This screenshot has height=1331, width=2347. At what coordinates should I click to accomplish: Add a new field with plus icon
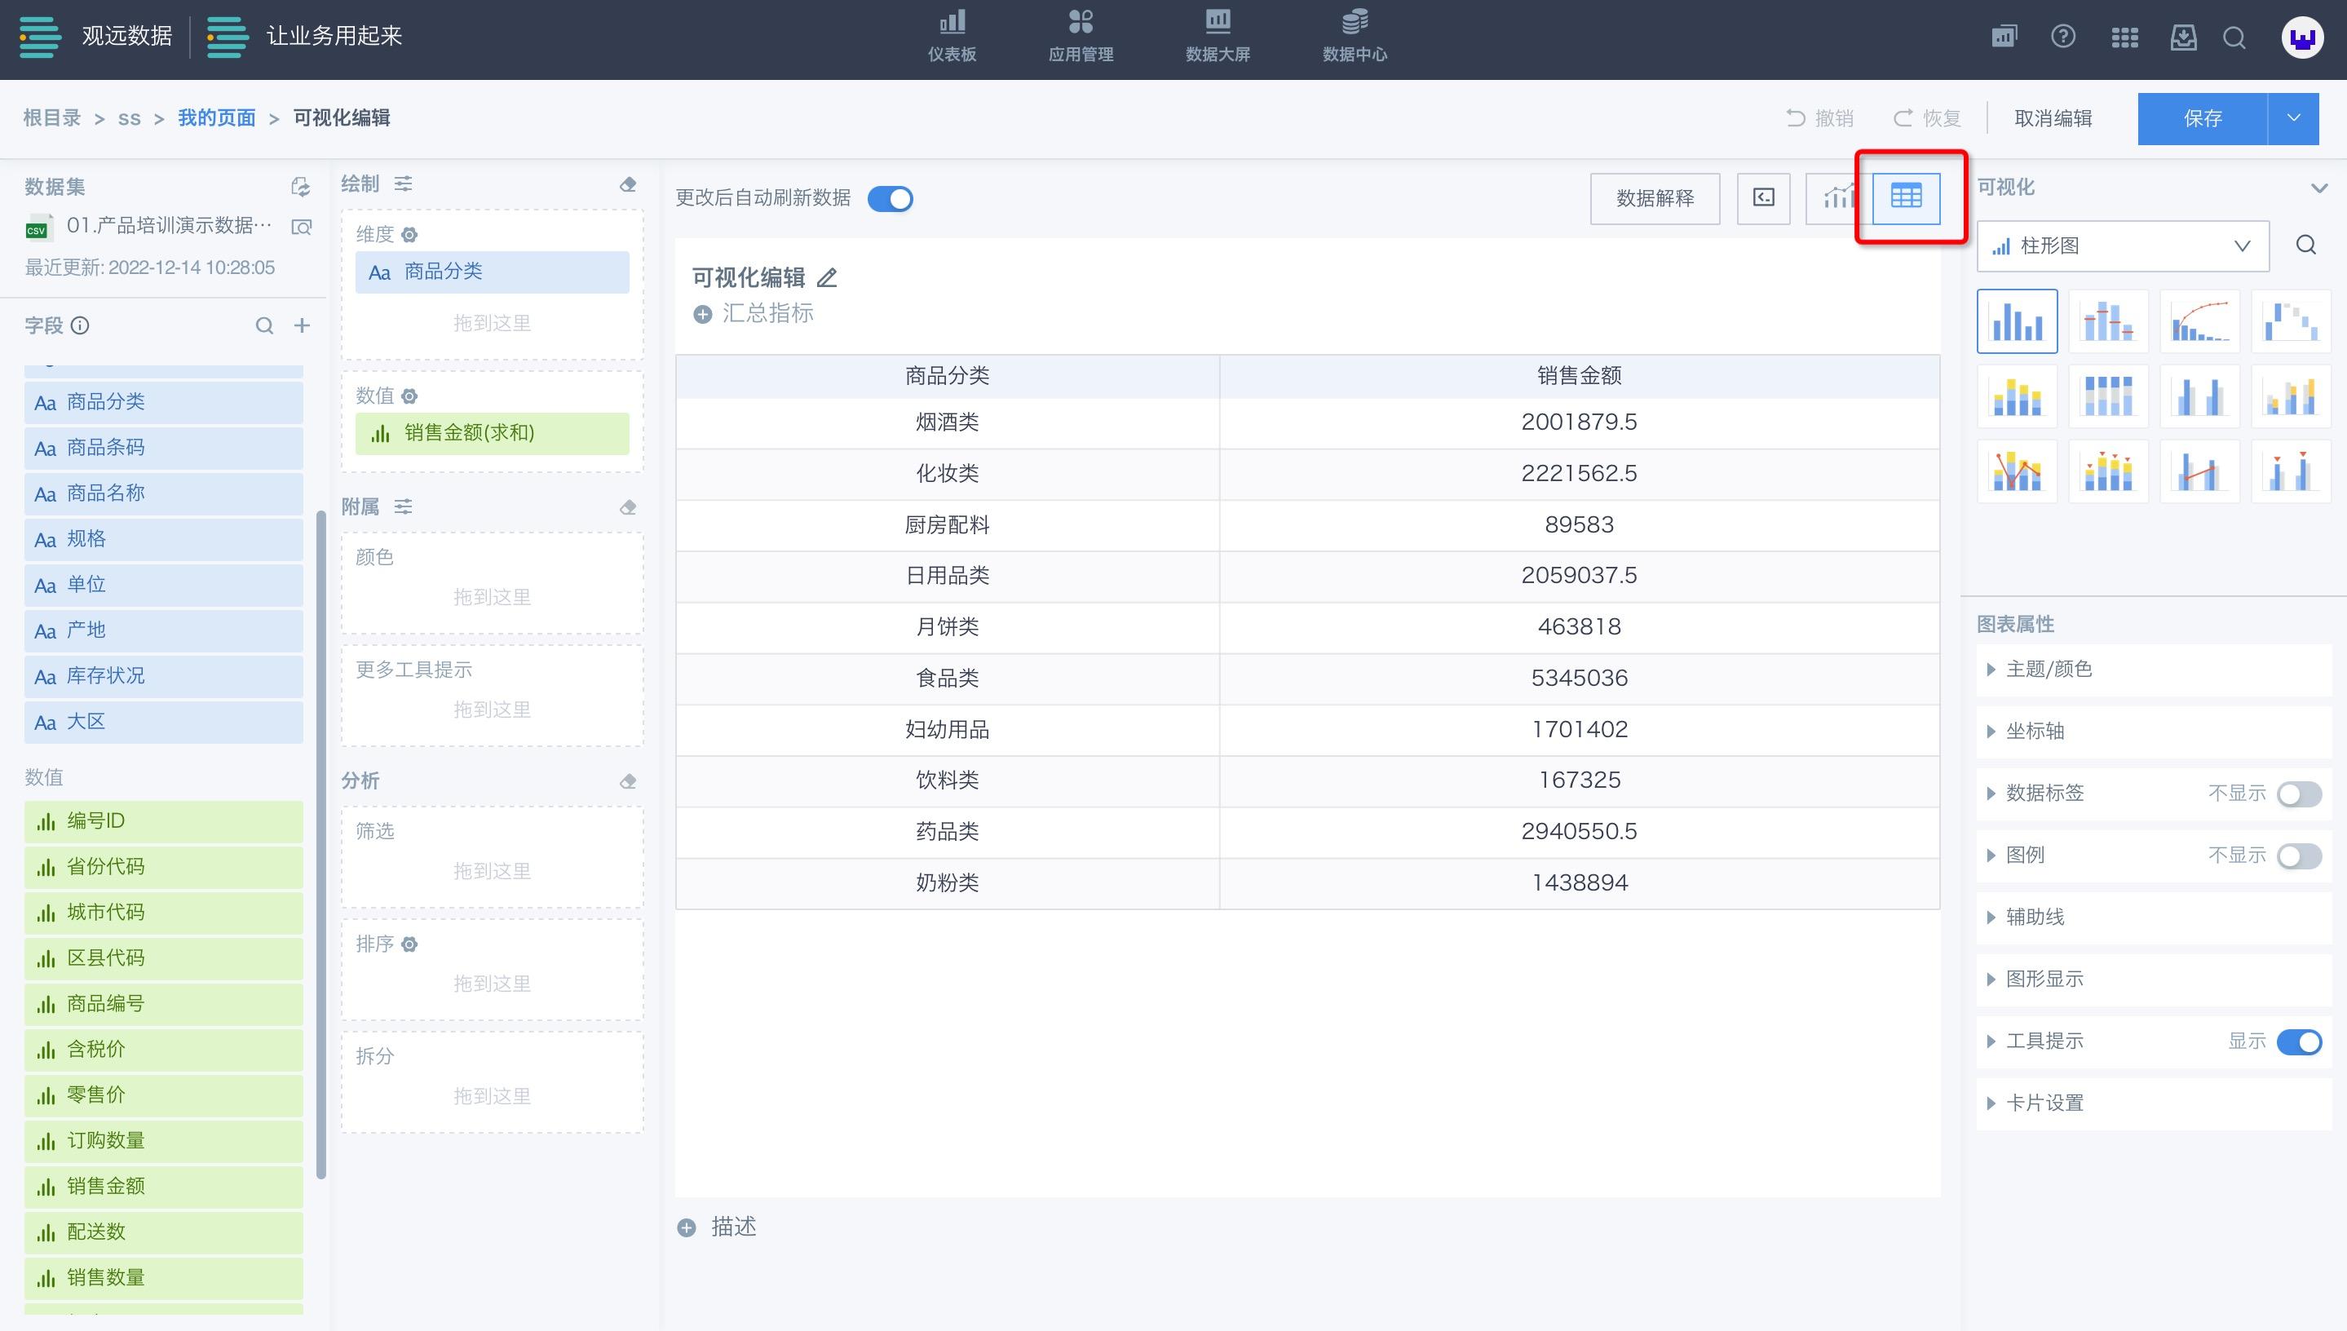click(x=302, y=325)
